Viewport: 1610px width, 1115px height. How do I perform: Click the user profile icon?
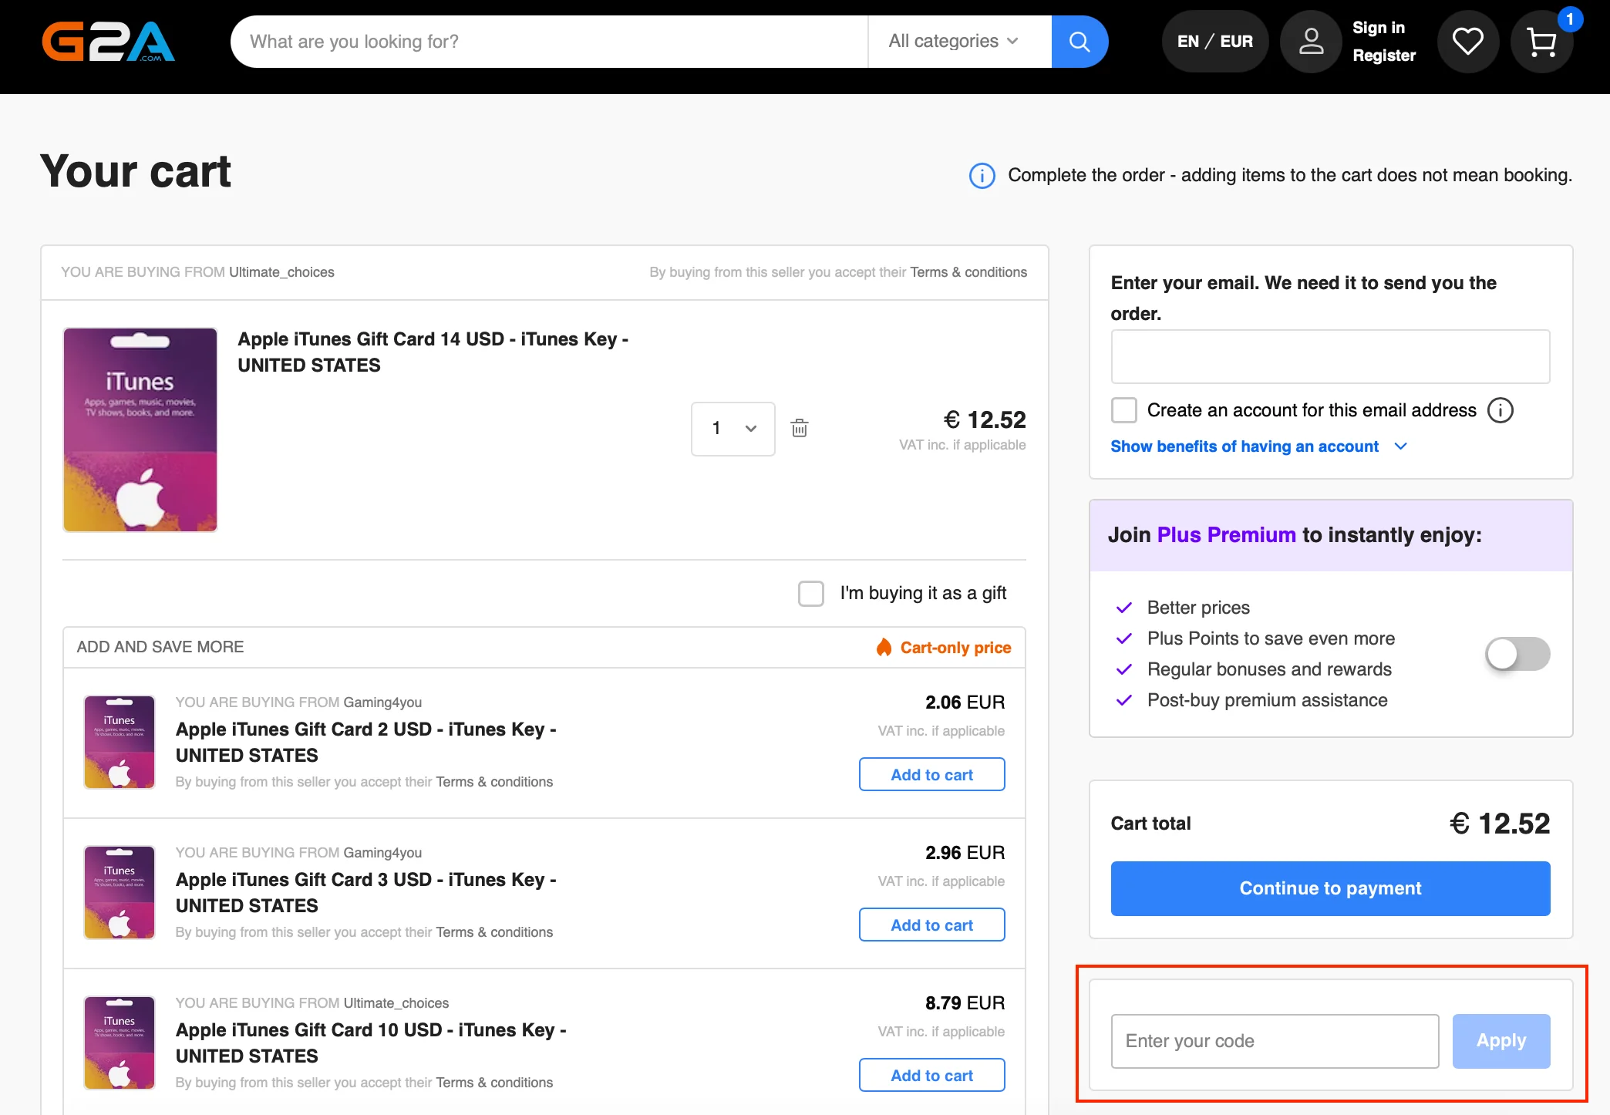tap(1311, 42)
